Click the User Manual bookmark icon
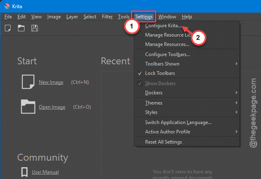The height and width of the screenshot is (179, 261). pos(24,172)
